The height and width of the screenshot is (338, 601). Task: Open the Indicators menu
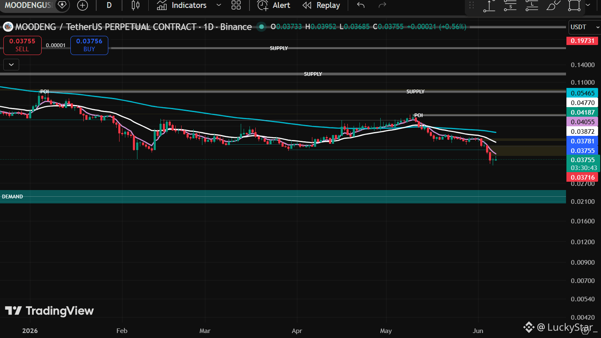click(x=182, y=5)
